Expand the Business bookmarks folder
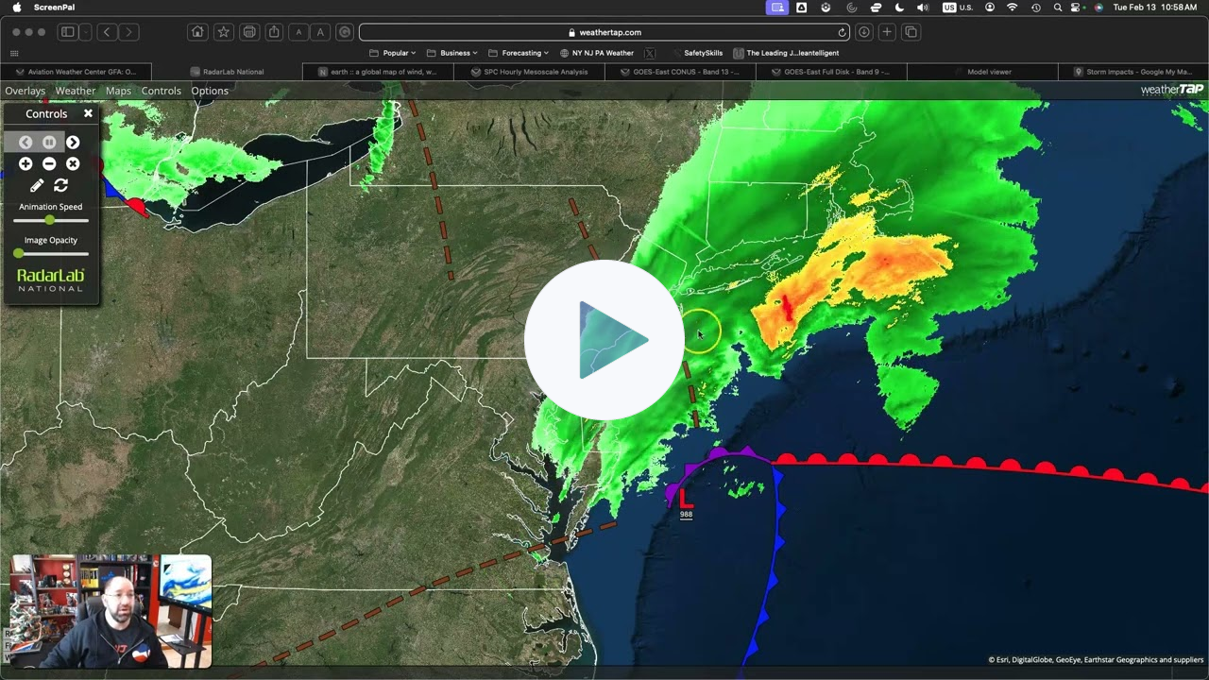 pyautogui.click(x=454, y=53)
